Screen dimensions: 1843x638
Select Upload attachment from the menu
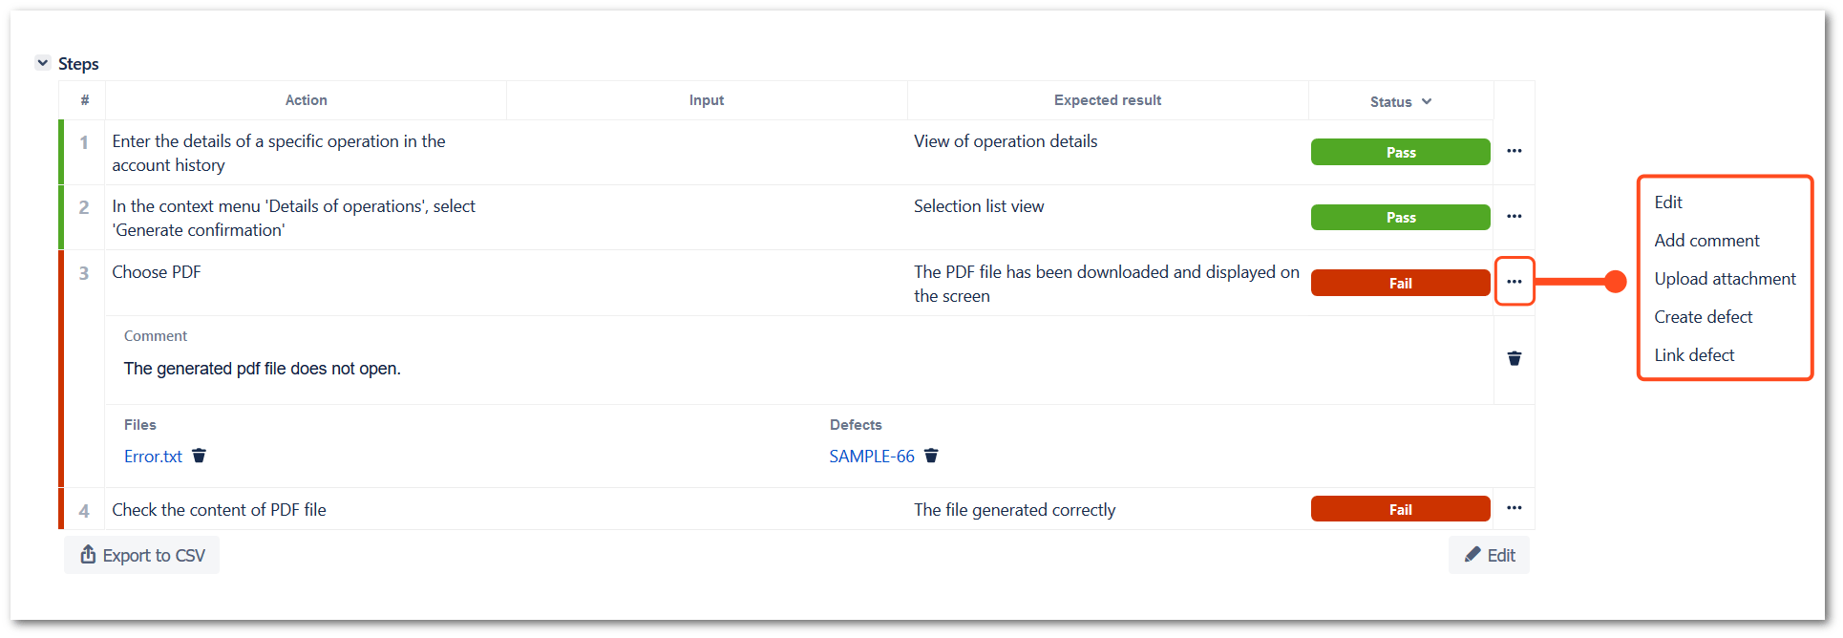[1725, 278]
